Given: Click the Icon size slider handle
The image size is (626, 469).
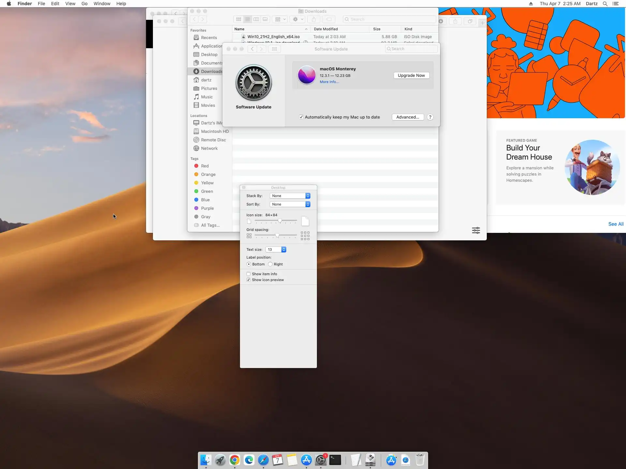Looking at the screenshot, I should (x=280, y=221).
